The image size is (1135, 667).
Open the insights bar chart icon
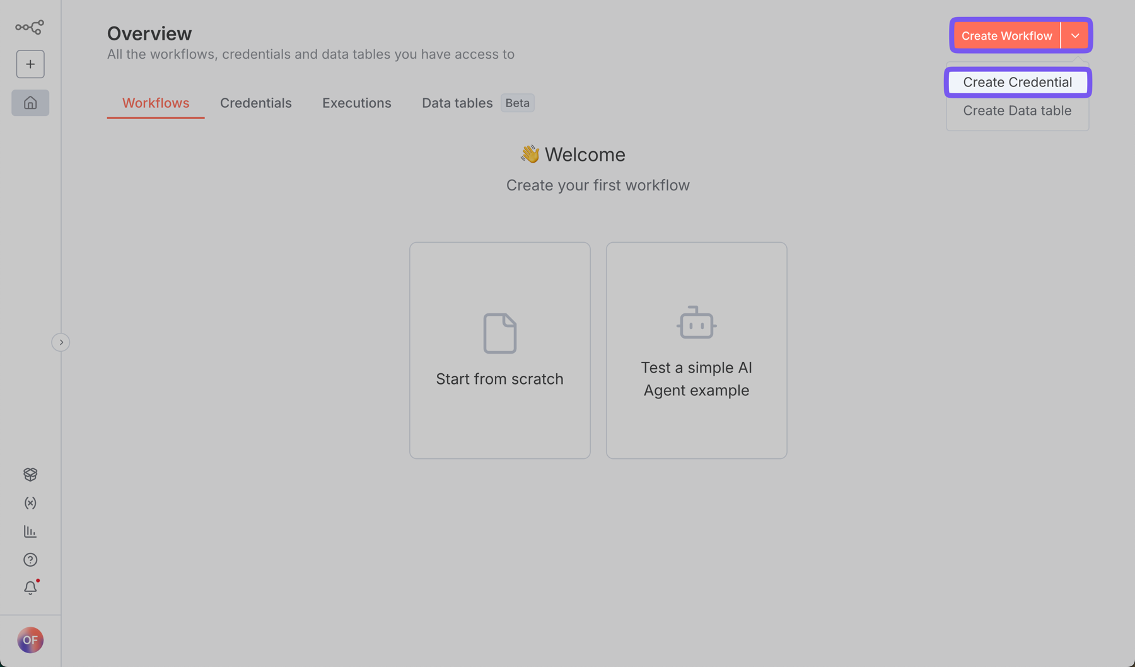pos(30,531)
